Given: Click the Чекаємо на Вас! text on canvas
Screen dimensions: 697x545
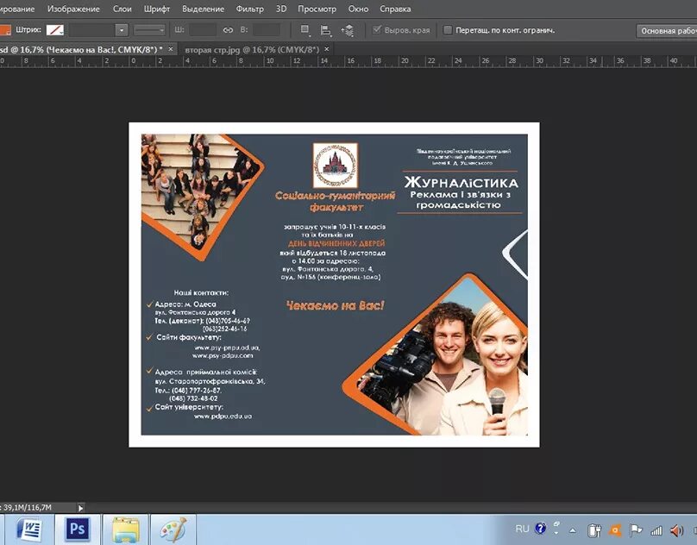Looking at the screenshot, I should pos(336,305).
